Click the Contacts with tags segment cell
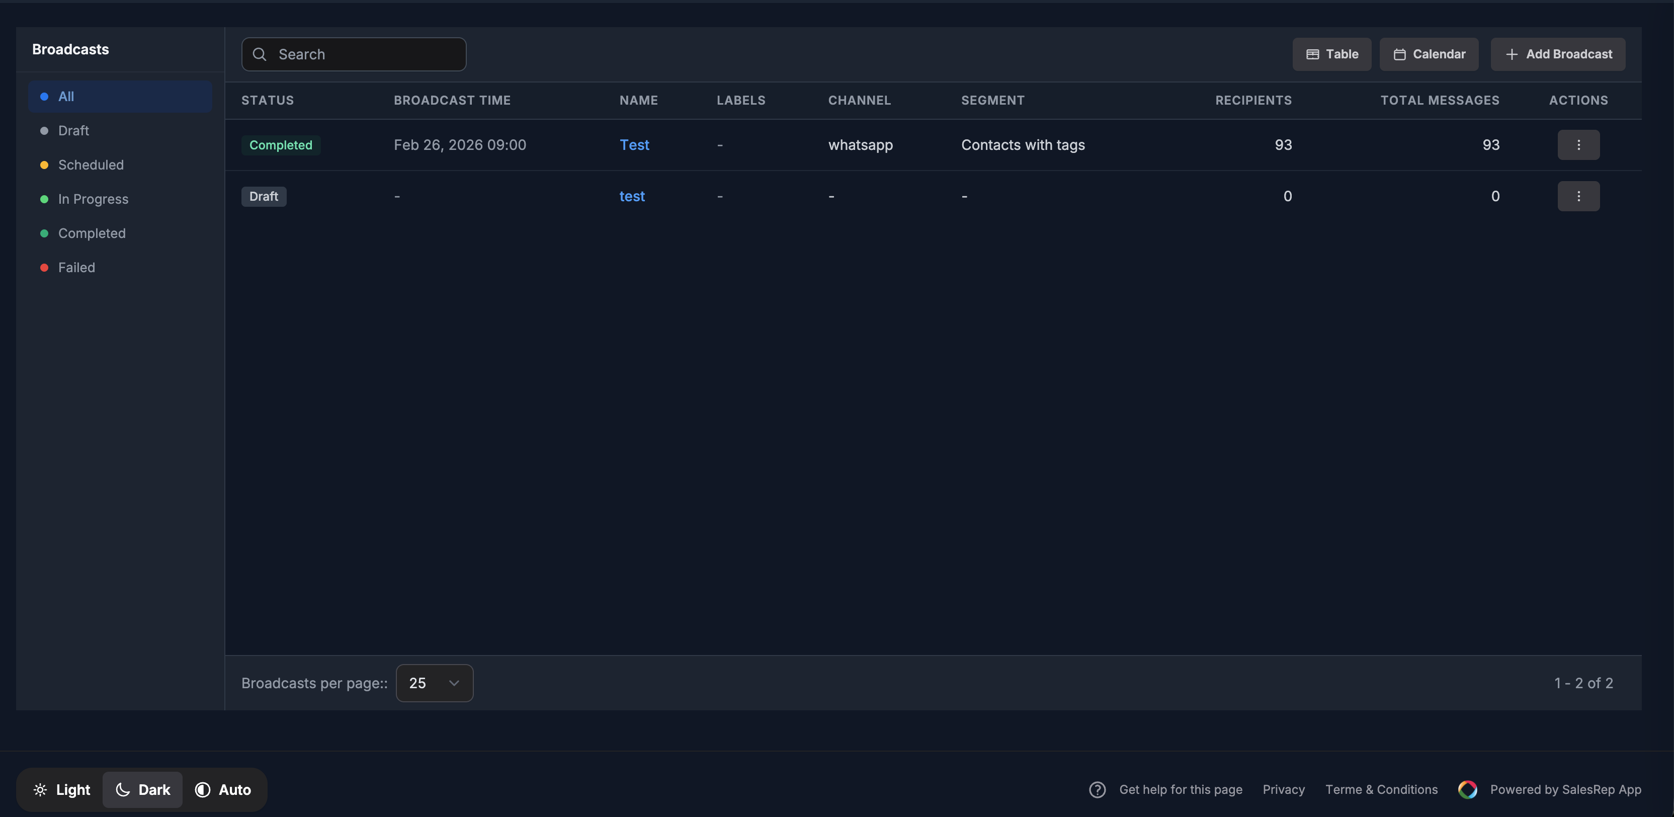This screenshot has width=1674, height=817. [1023, 145]
